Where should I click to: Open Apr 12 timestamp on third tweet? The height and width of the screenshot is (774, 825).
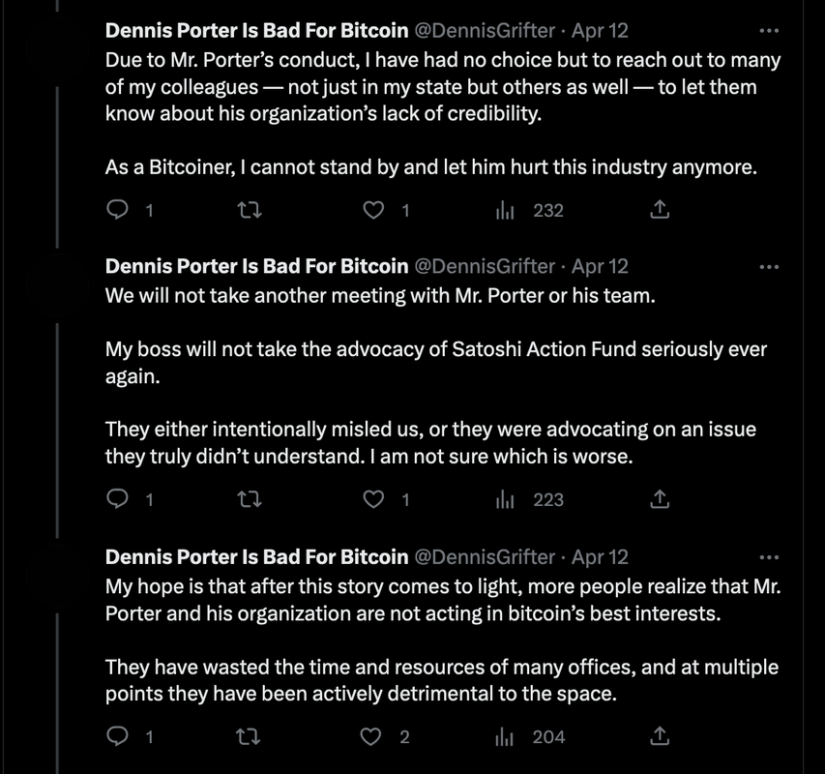(x=600, y=556)
